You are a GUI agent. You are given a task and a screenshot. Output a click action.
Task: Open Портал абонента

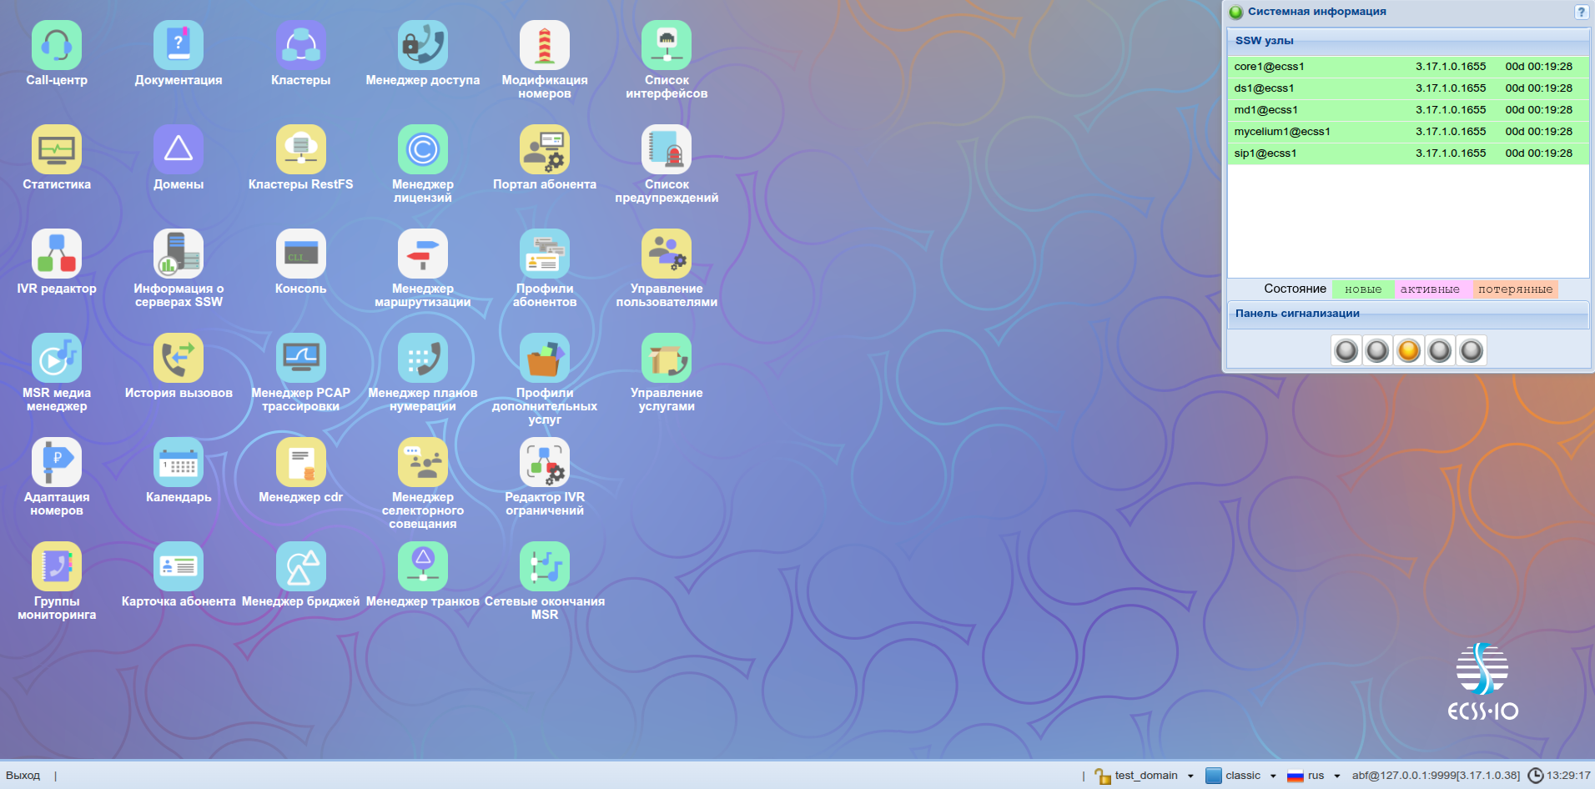click(x=545, y=149)
